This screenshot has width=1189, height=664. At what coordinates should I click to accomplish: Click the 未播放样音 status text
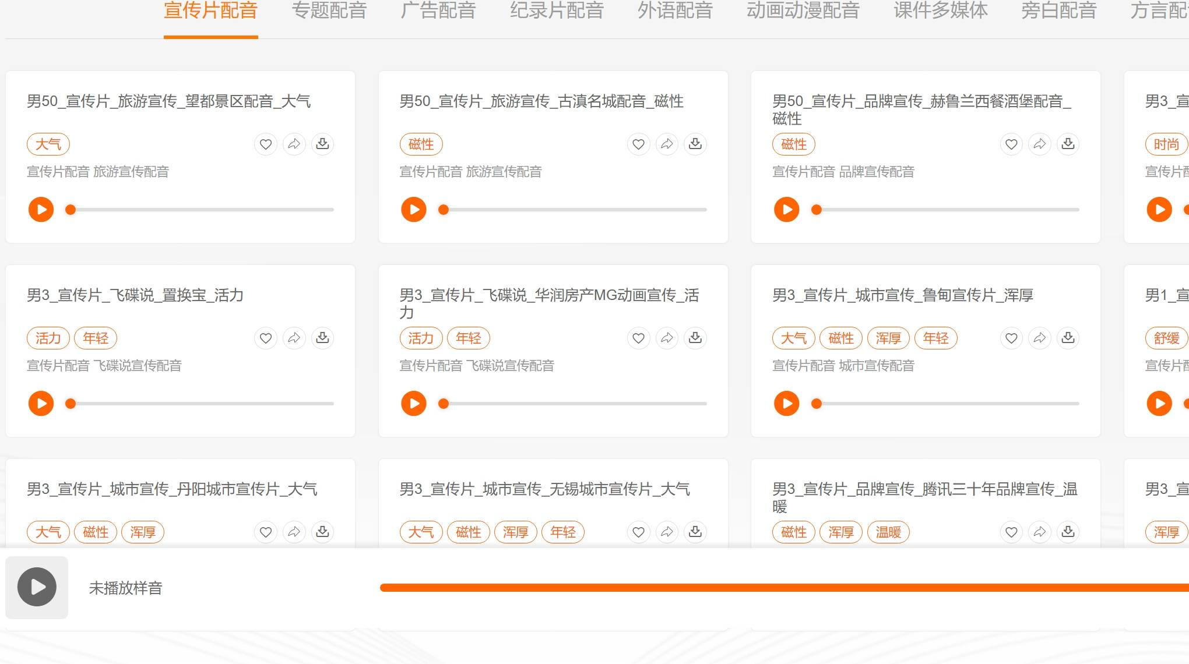point(125,588)
